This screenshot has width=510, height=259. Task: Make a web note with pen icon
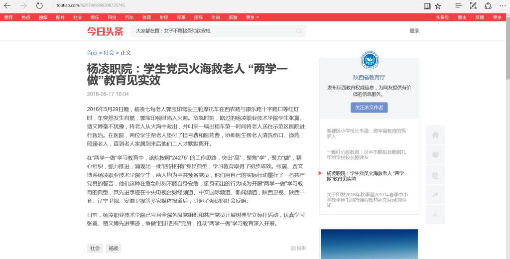pos(473,5)
